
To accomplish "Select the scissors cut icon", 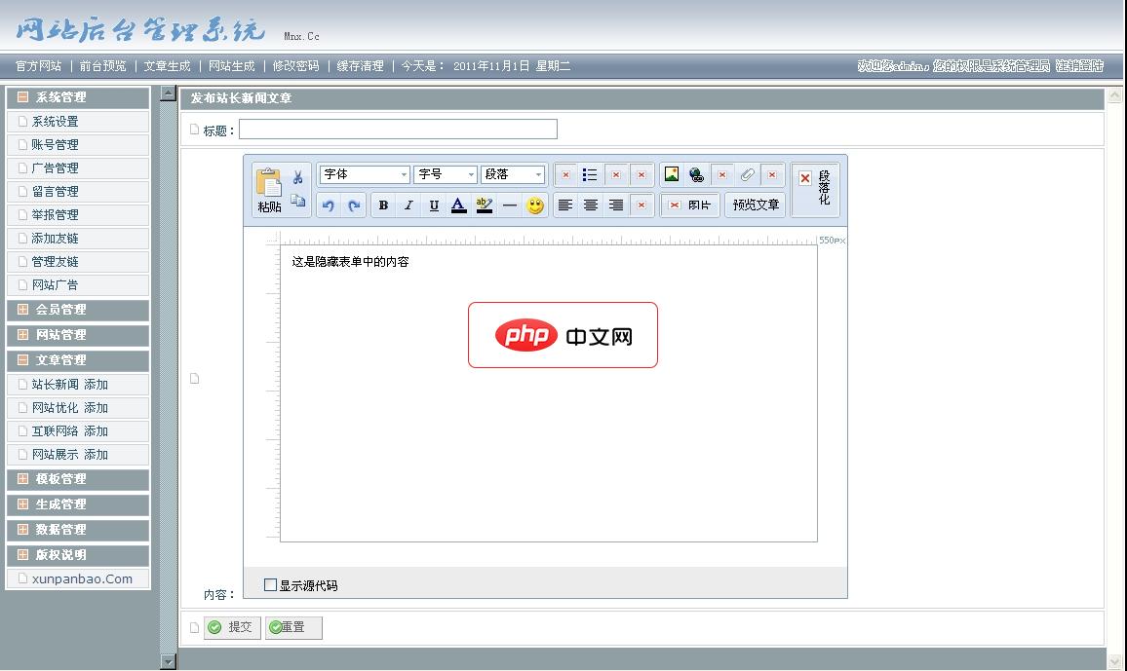I will click(298, 175).
